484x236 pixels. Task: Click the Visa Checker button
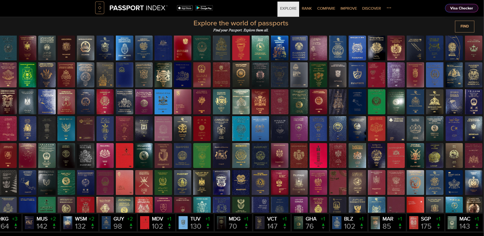coord(461,8)
